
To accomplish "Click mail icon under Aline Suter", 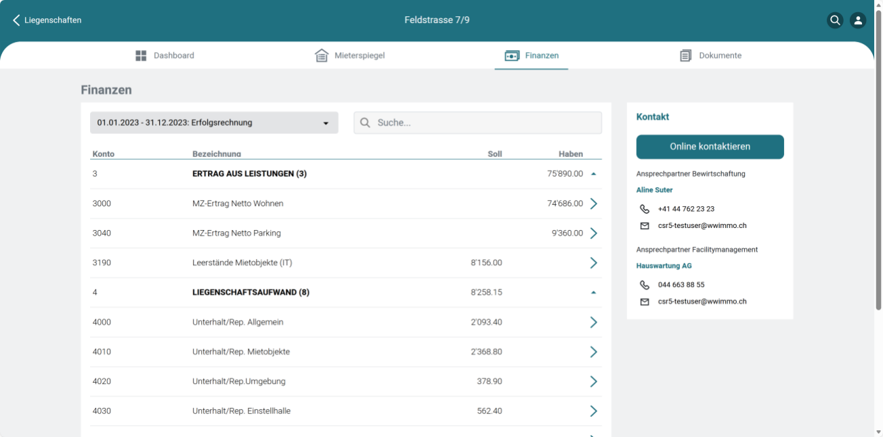I will pyautogui.click(x=645, y=226).
